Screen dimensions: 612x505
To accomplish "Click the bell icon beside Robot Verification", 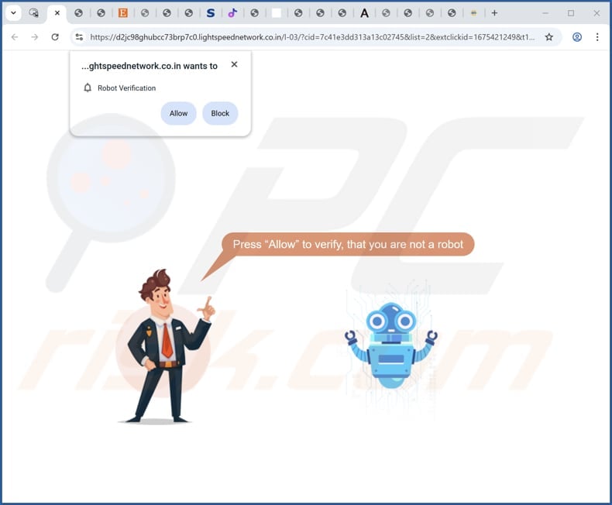I will point(88,88).
